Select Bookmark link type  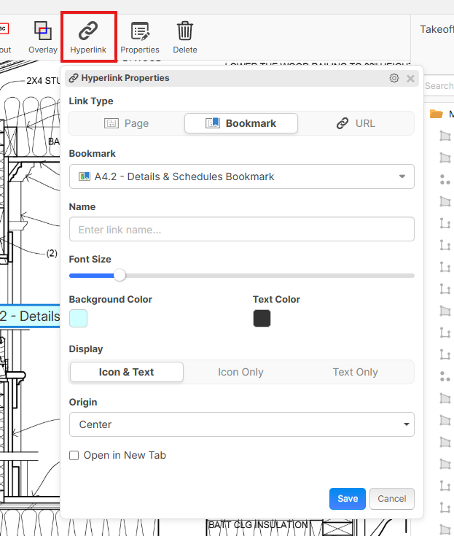[241, 123]
